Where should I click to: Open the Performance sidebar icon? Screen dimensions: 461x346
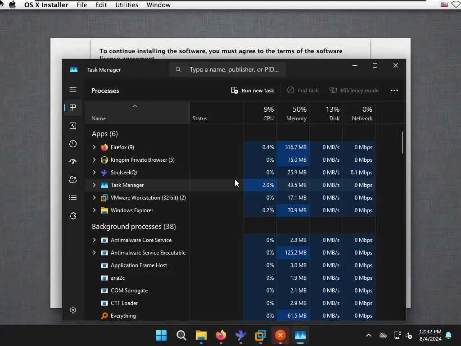(x=73, y=126)
